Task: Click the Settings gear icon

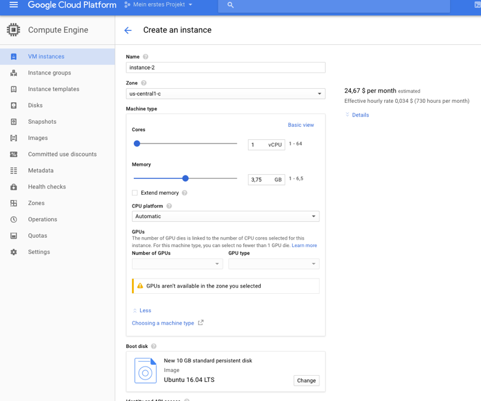Action: pos(14,252)
